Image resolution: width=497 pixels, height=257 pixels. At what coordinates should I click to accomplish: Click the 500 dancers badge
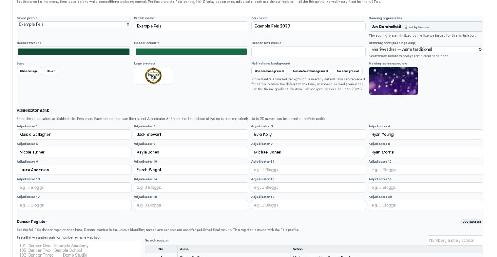click(x=472, y=222)
